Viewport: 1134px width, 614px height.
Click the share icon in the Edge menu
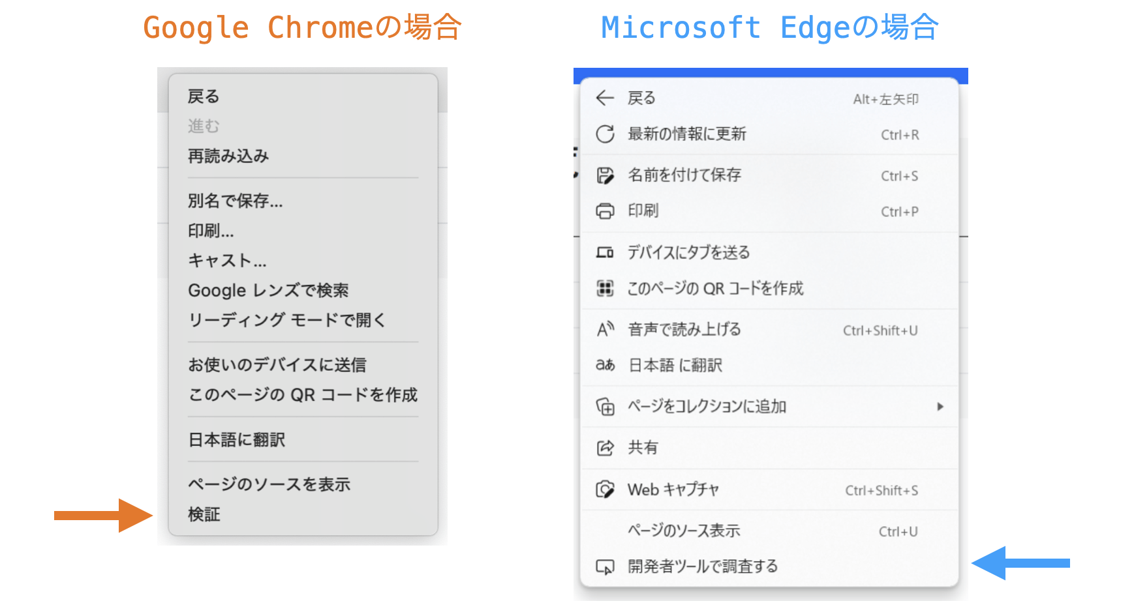pyautogui.click(x=605, y=448)
